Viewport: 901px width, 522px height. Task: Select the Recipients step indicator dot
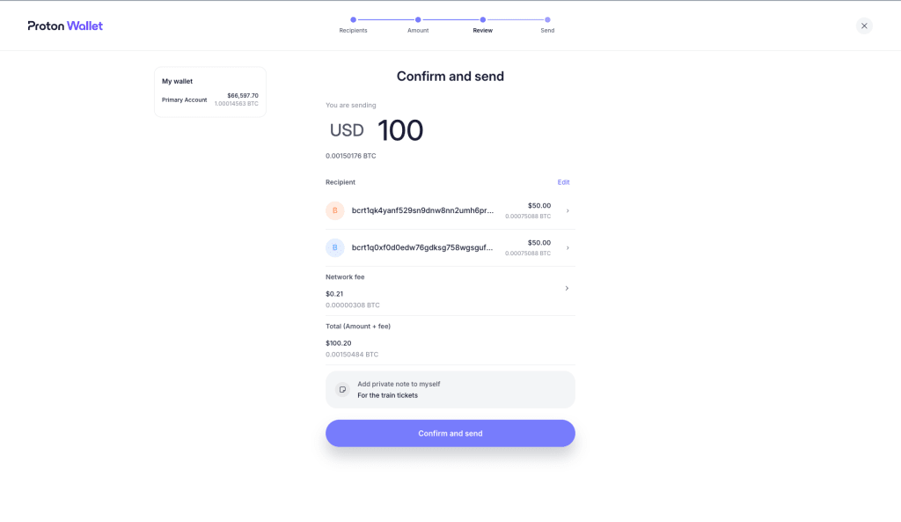[x=353, y=18]
